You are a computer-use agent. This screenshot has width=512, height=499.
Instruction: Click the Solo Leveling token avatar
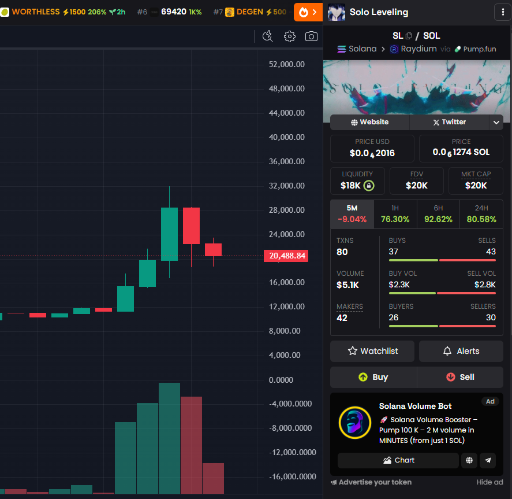click(x=337, y=12)
